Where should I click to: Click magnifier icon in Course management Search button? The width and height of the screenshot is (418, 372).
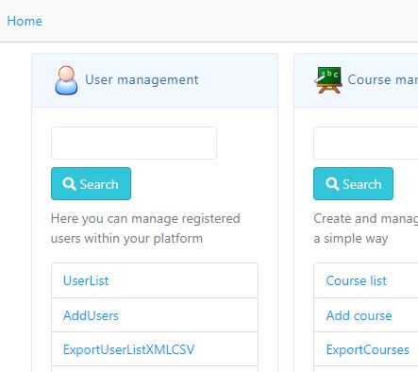pyautogui.click(x=332, y=183)
